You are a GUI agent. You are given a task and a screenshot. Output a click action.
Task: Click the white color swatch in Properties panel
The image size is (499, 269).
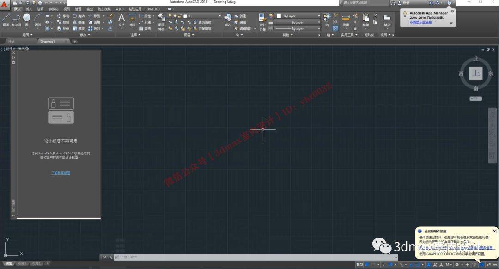point(279,16)
